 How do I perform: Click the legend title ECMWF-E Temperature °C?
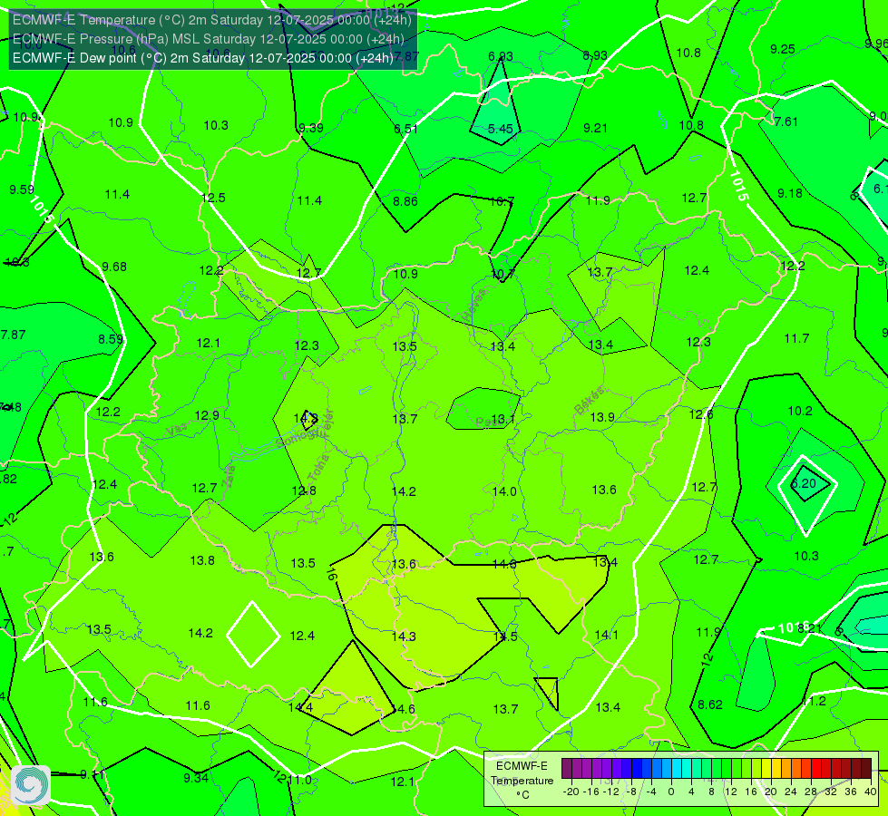tap(522, 781)
